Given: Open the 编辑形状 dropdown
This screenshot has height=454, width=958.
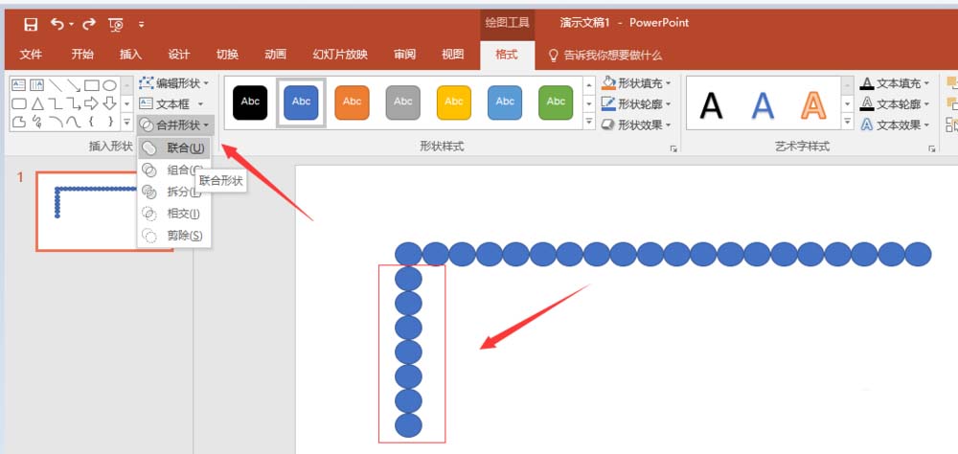Looking at the screenshot, I should click(x=174, y=83).
